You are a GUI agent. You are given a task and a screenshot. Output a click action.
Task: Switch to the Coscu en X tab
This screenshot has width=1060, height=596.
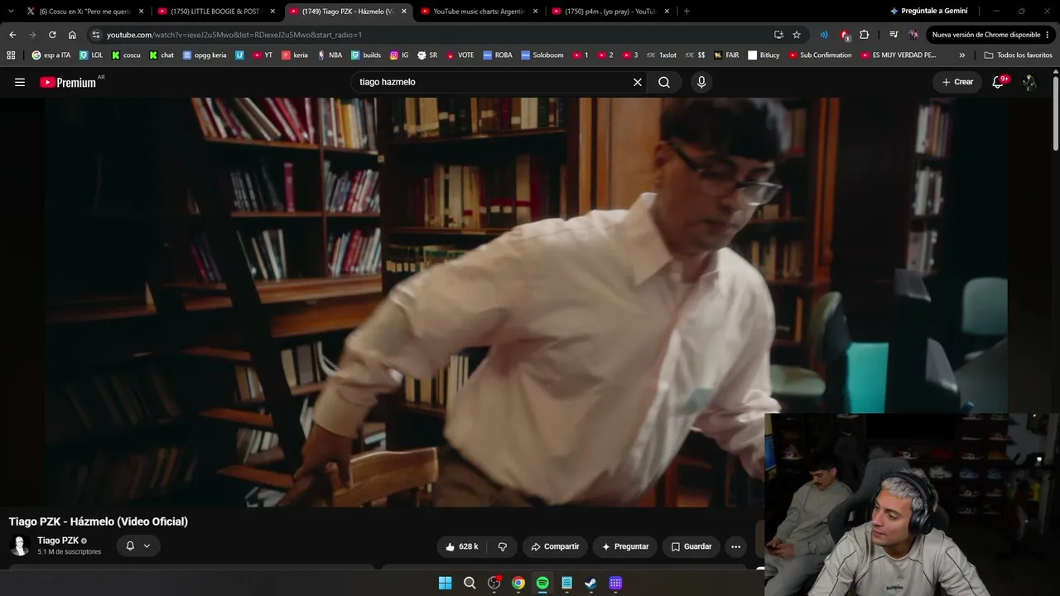(85, 12)
